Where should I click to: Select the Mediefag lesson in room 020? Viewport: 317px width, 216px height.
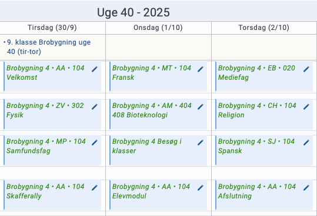point(264,76)
